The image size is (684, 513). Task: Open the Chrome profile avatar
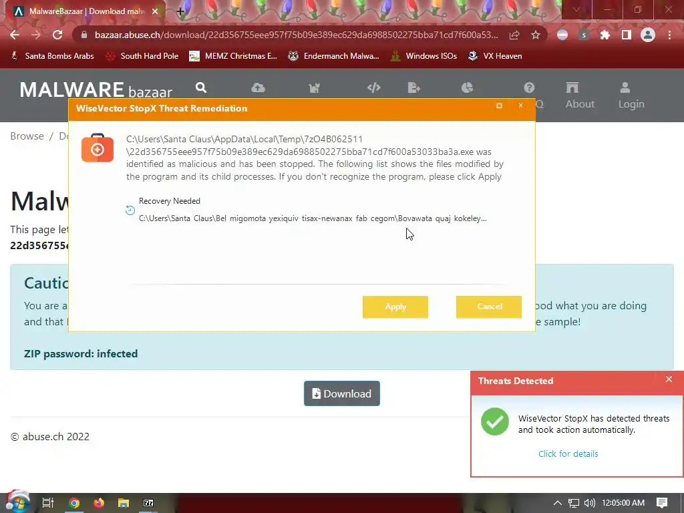(x=648, y=35)
